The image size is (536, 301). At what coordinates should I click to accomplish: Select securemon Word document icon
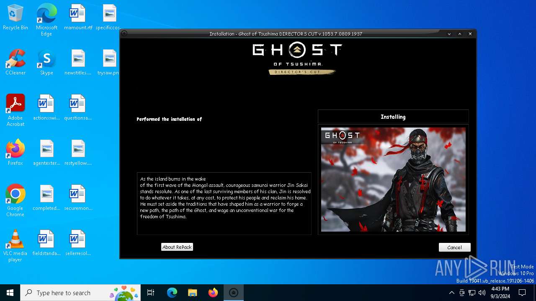(78, 198)
